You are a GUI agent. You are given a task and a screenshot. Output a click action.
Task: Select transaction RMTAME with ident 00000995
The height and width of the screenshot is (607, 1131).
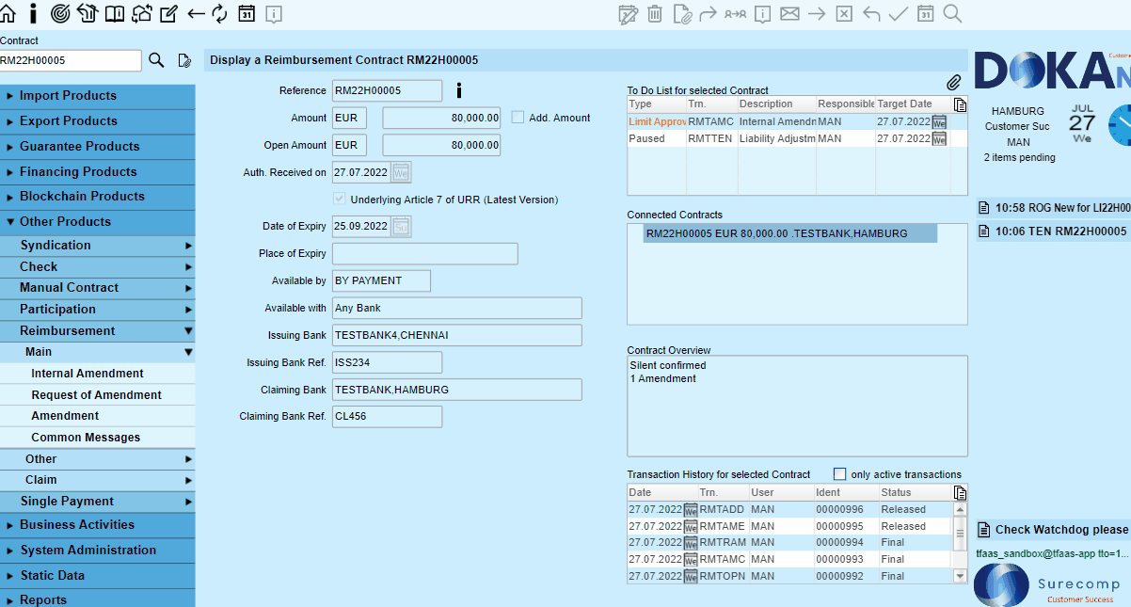[x=790, y=526]
